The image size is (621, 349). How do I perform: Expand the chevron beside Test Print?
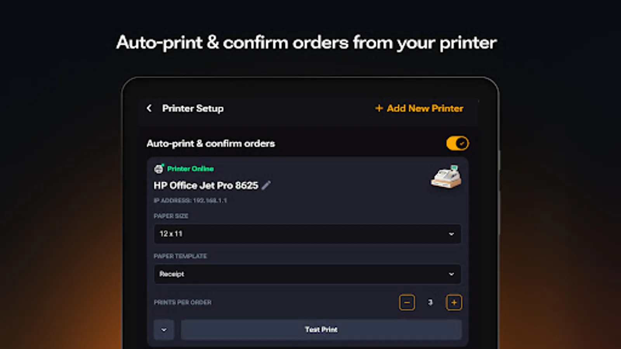[164, 329]
